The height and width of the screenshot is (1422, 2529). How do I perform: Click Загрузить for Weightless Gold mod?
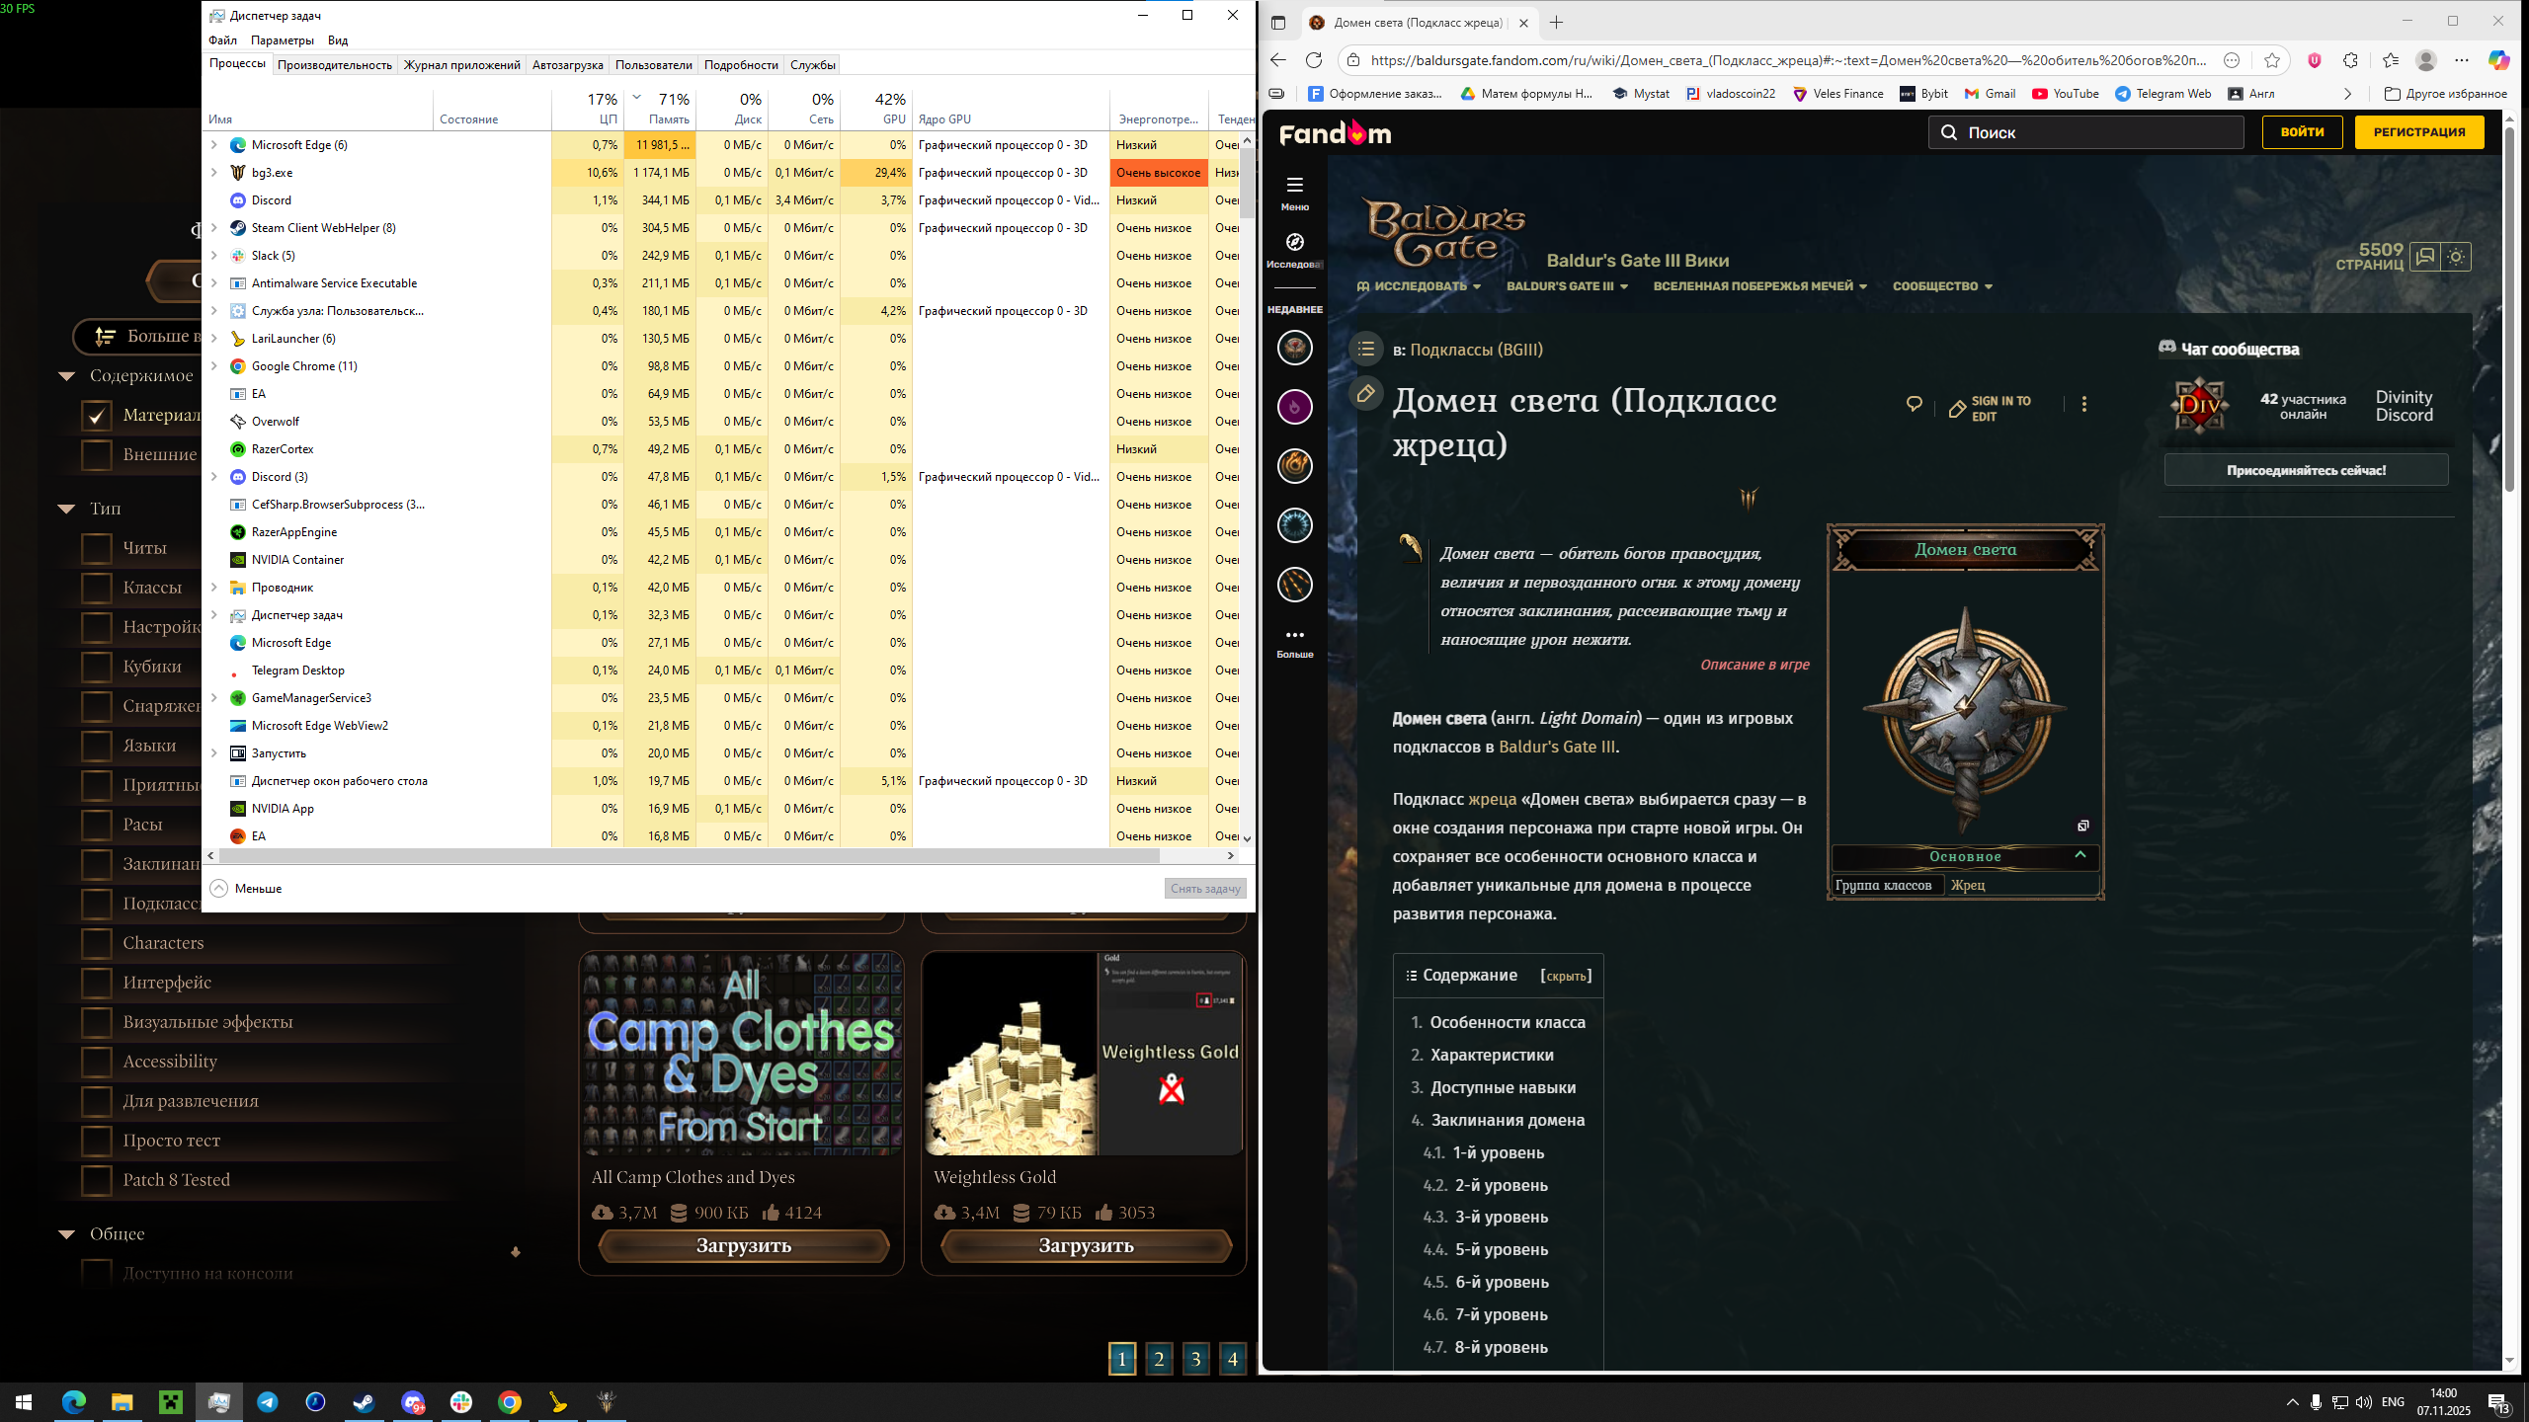[x=1086, y=1246]
